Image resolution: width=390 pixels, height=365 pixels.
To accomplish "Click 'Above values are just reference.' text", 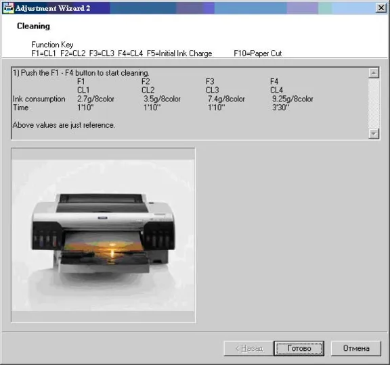I will (x=64, y=125).
